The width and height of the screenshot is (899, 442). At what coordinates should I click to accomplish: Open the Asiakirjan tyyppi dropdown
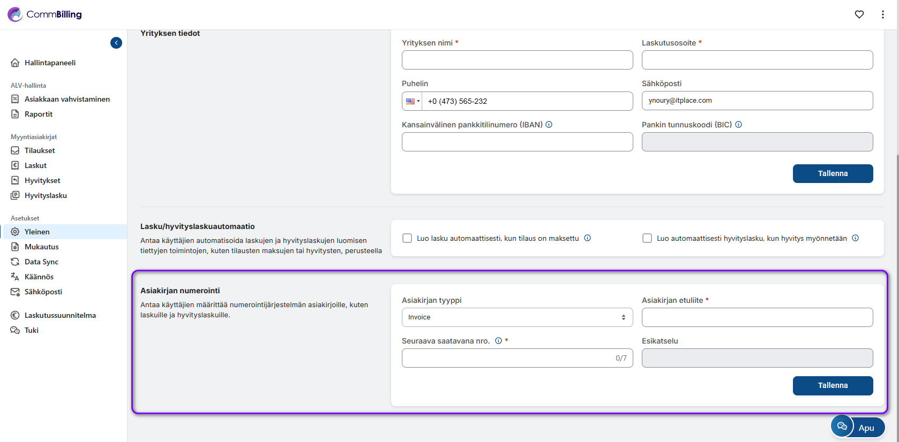[517, 317]
